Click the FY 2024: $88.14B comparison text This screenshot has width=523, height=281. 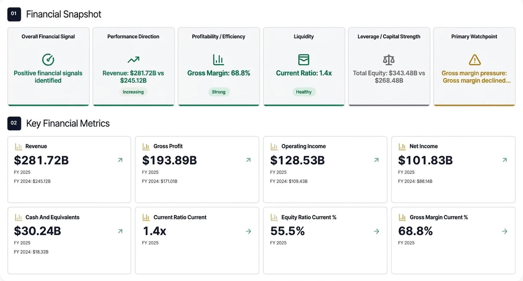click(415, 181)
